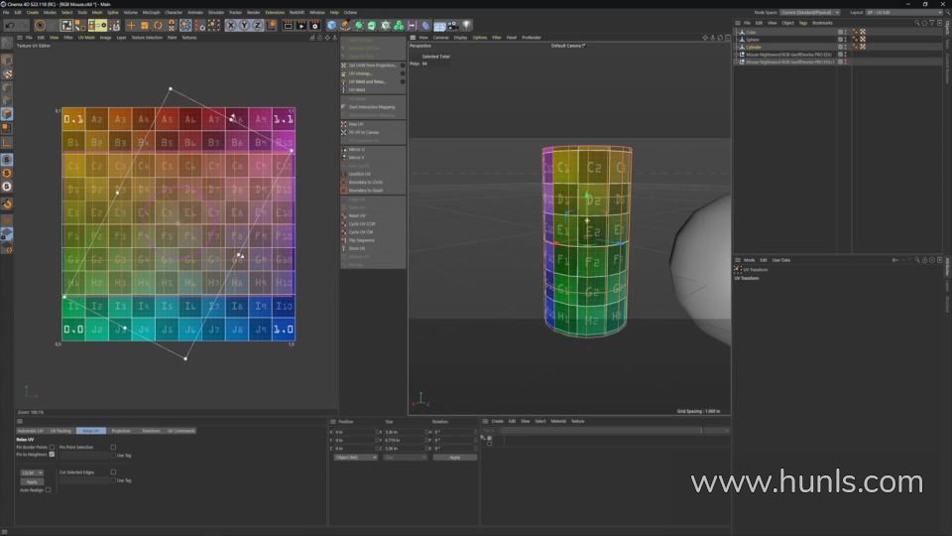952x536 pixels.
Task: Enable the Auto Realign checkbox
Action: pyautogui.click(x=48, y=489)
